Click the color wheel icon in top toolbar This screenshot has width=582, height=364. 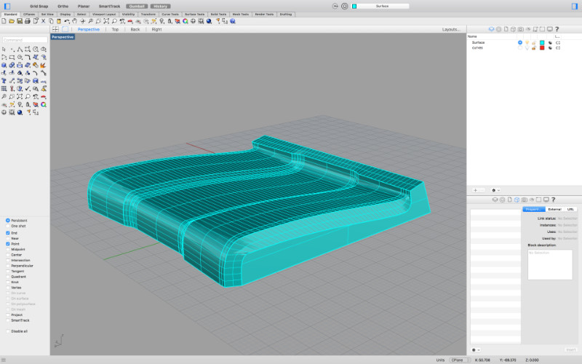(x=186, y=21)
